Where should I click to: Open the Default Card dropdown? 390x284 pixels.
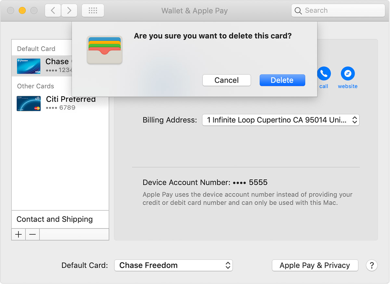[174, 265]
